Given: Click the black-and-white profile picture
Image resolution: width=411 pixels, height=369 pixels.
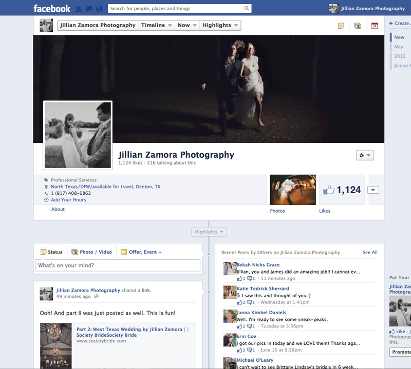Looking at the screenshot, I should point(78,135).
